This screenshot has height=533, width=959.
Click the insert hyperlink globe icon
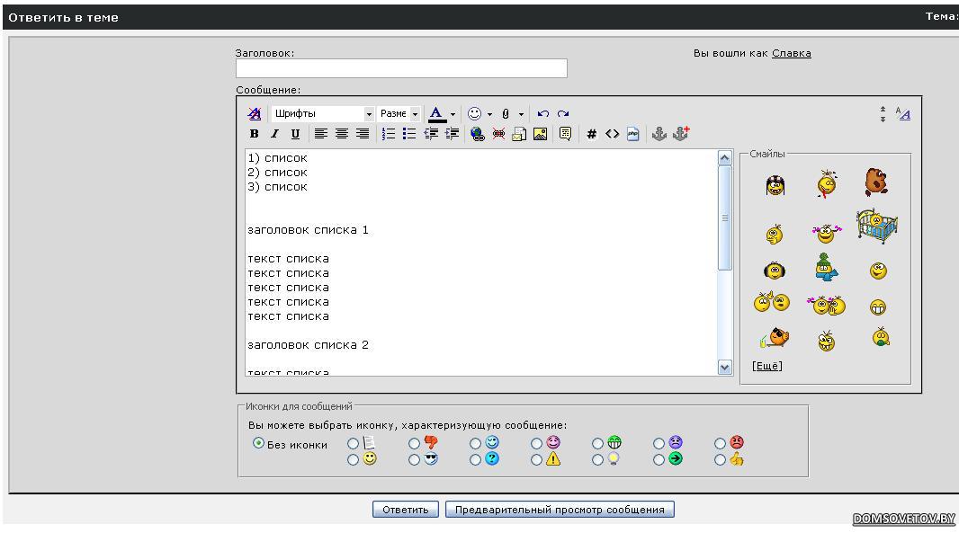[478, 134]
